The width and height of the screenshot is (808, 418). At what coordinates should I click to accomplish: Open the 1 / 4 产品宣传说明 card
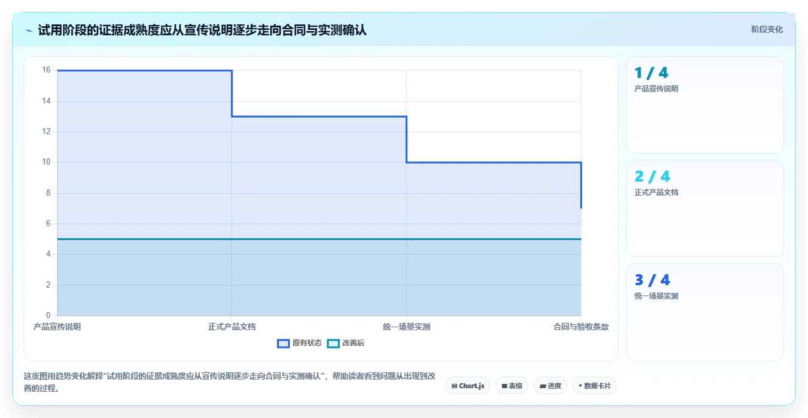pyautogui.click(x=704, y=105)
